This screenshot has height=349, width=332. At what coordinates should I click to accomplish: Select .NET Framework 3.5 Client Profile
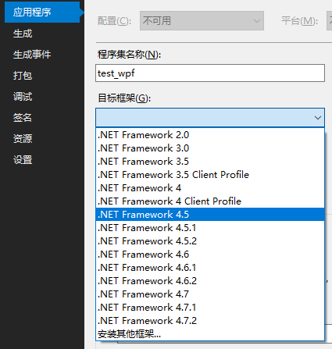click(x=210, y=175)
